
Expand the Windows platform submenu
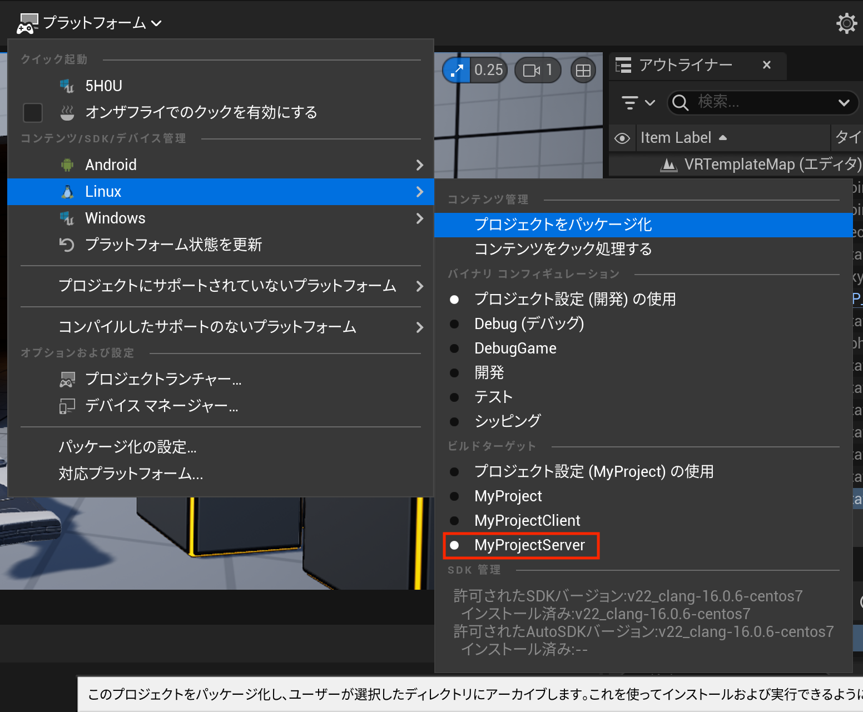click(221, 218)
